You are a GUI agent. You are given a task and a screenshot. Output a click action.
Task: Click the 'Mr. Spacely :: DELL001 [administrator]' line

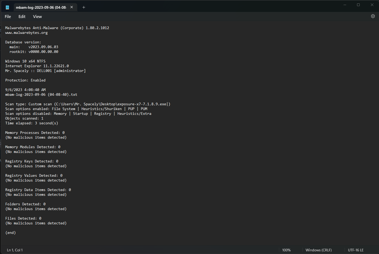tap(46, 71)
